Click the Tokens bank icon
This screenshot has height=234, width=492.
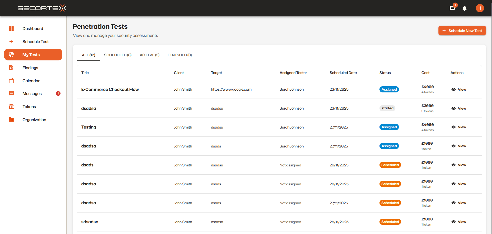point(11,107)
